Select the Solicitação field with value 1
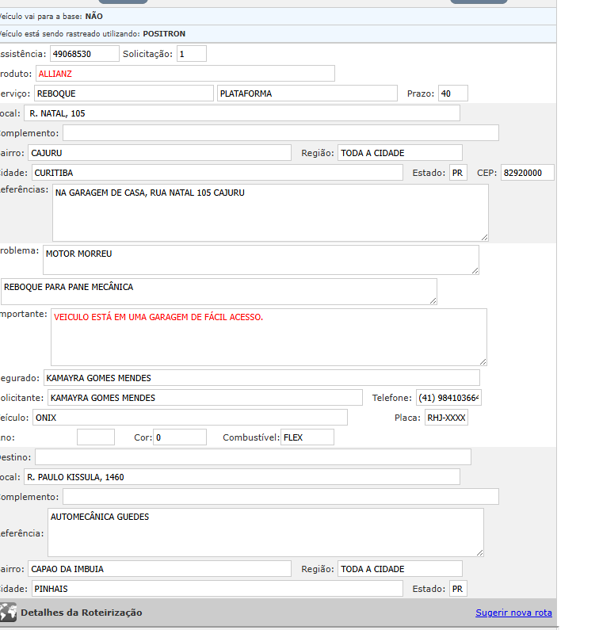Viewport: 599px width, 630px height. (x=192, y=53)
